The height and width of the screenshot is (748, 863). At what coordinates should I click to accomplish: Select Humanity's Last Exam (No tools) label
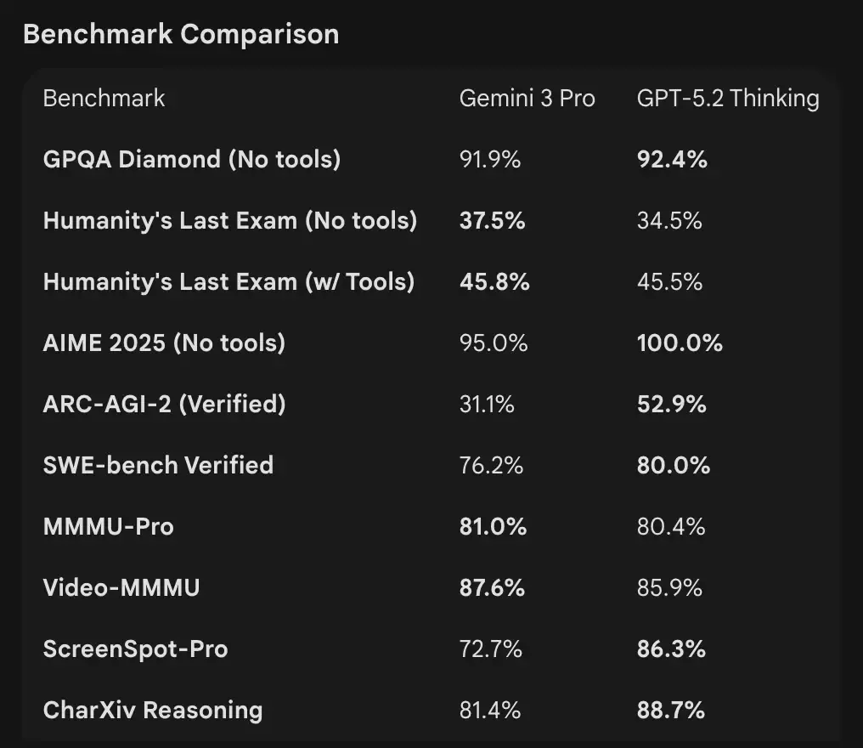click(x=230, y=221)
